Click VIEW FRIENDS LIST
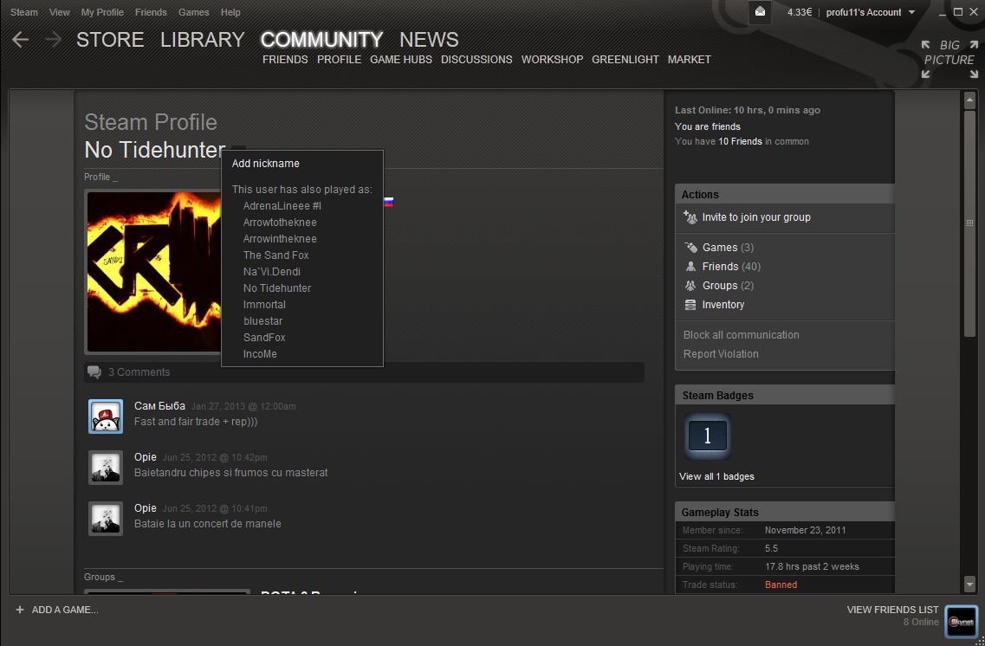Screen dimensions: 985x646 point(892,610)
